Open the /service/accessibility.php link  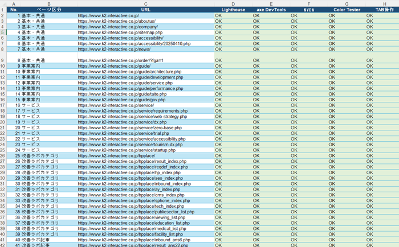coord(132,139)
